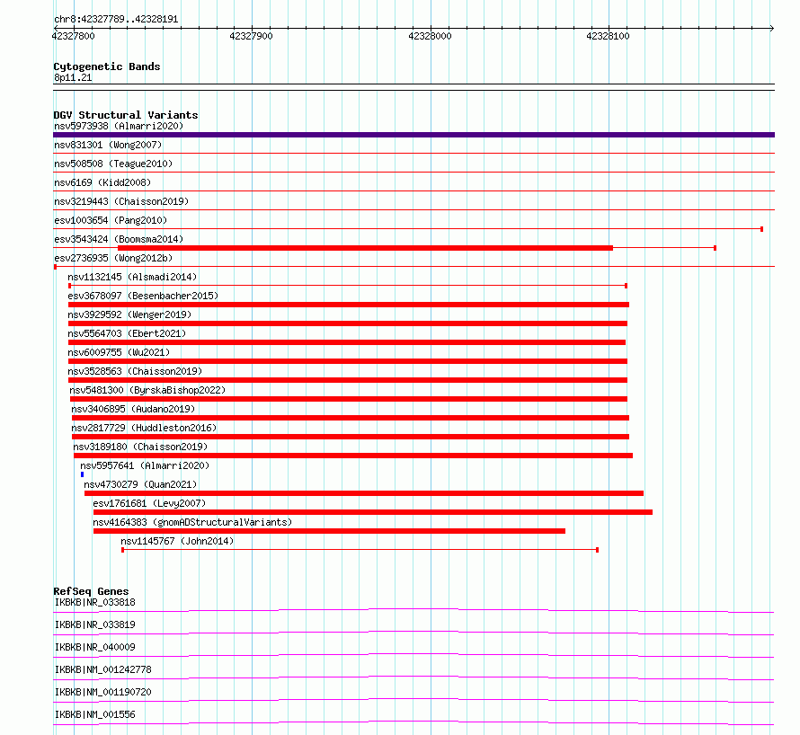This screenshot has height=735, width=800.
Task: Click the DGV Structural Variants track heading
Action: tap(126, 115)
